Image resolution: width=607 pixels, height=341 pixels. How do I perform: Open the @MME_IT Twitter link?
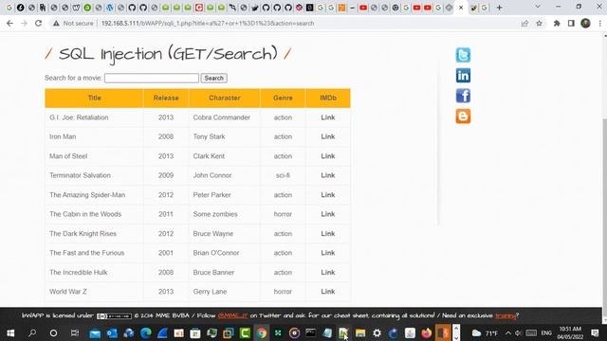pos(232,315)
